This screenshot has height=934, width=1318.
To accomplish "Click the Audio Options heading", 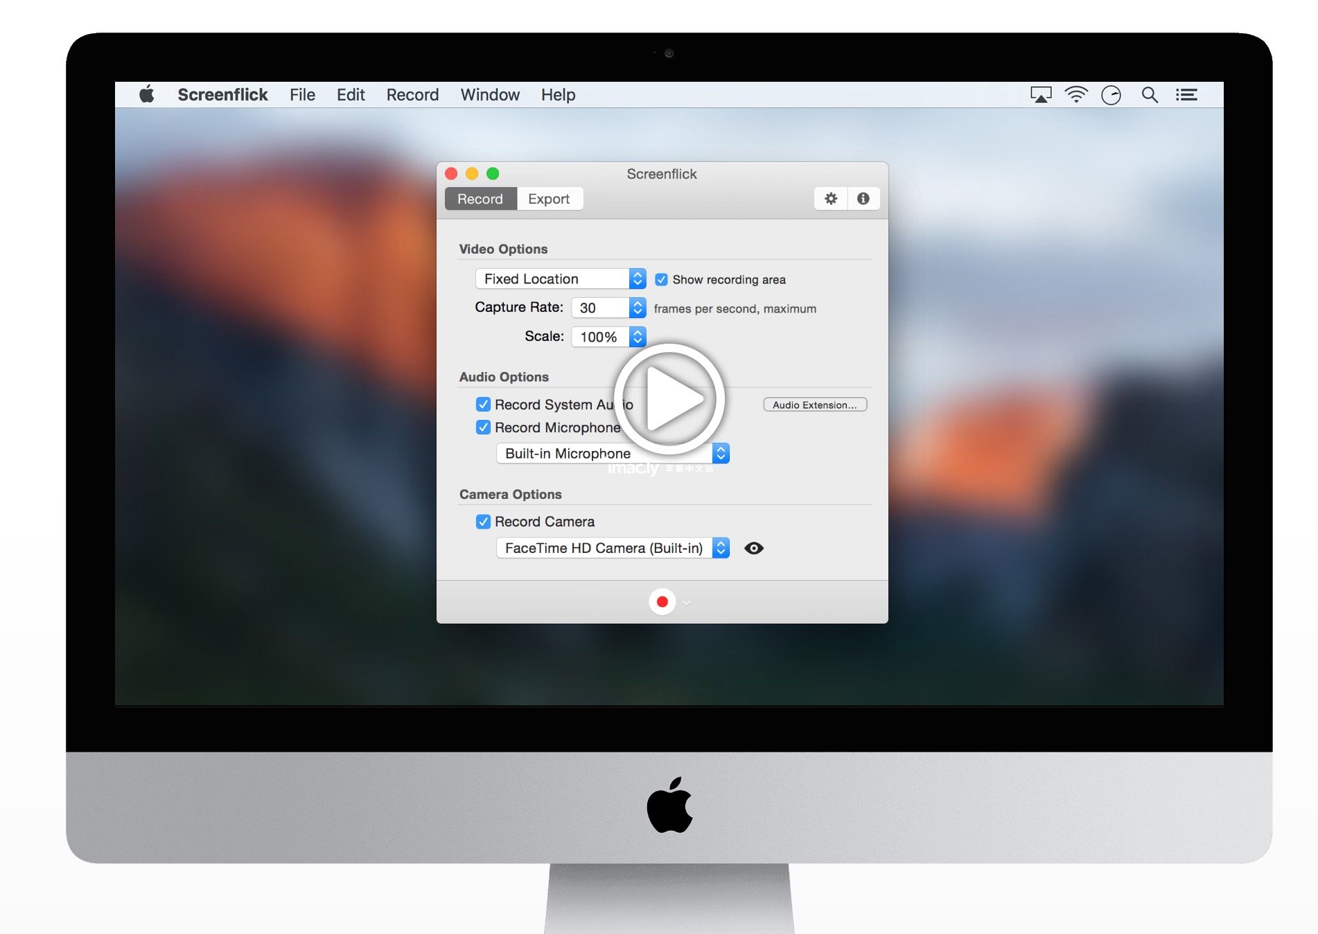I will point(504,377).
